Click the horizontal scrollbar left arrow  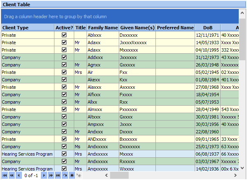(x=106, y=175)
